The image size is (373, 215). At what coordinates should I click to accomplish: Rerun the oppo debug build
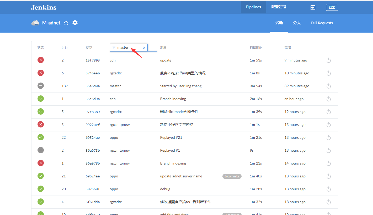(328, 189)
